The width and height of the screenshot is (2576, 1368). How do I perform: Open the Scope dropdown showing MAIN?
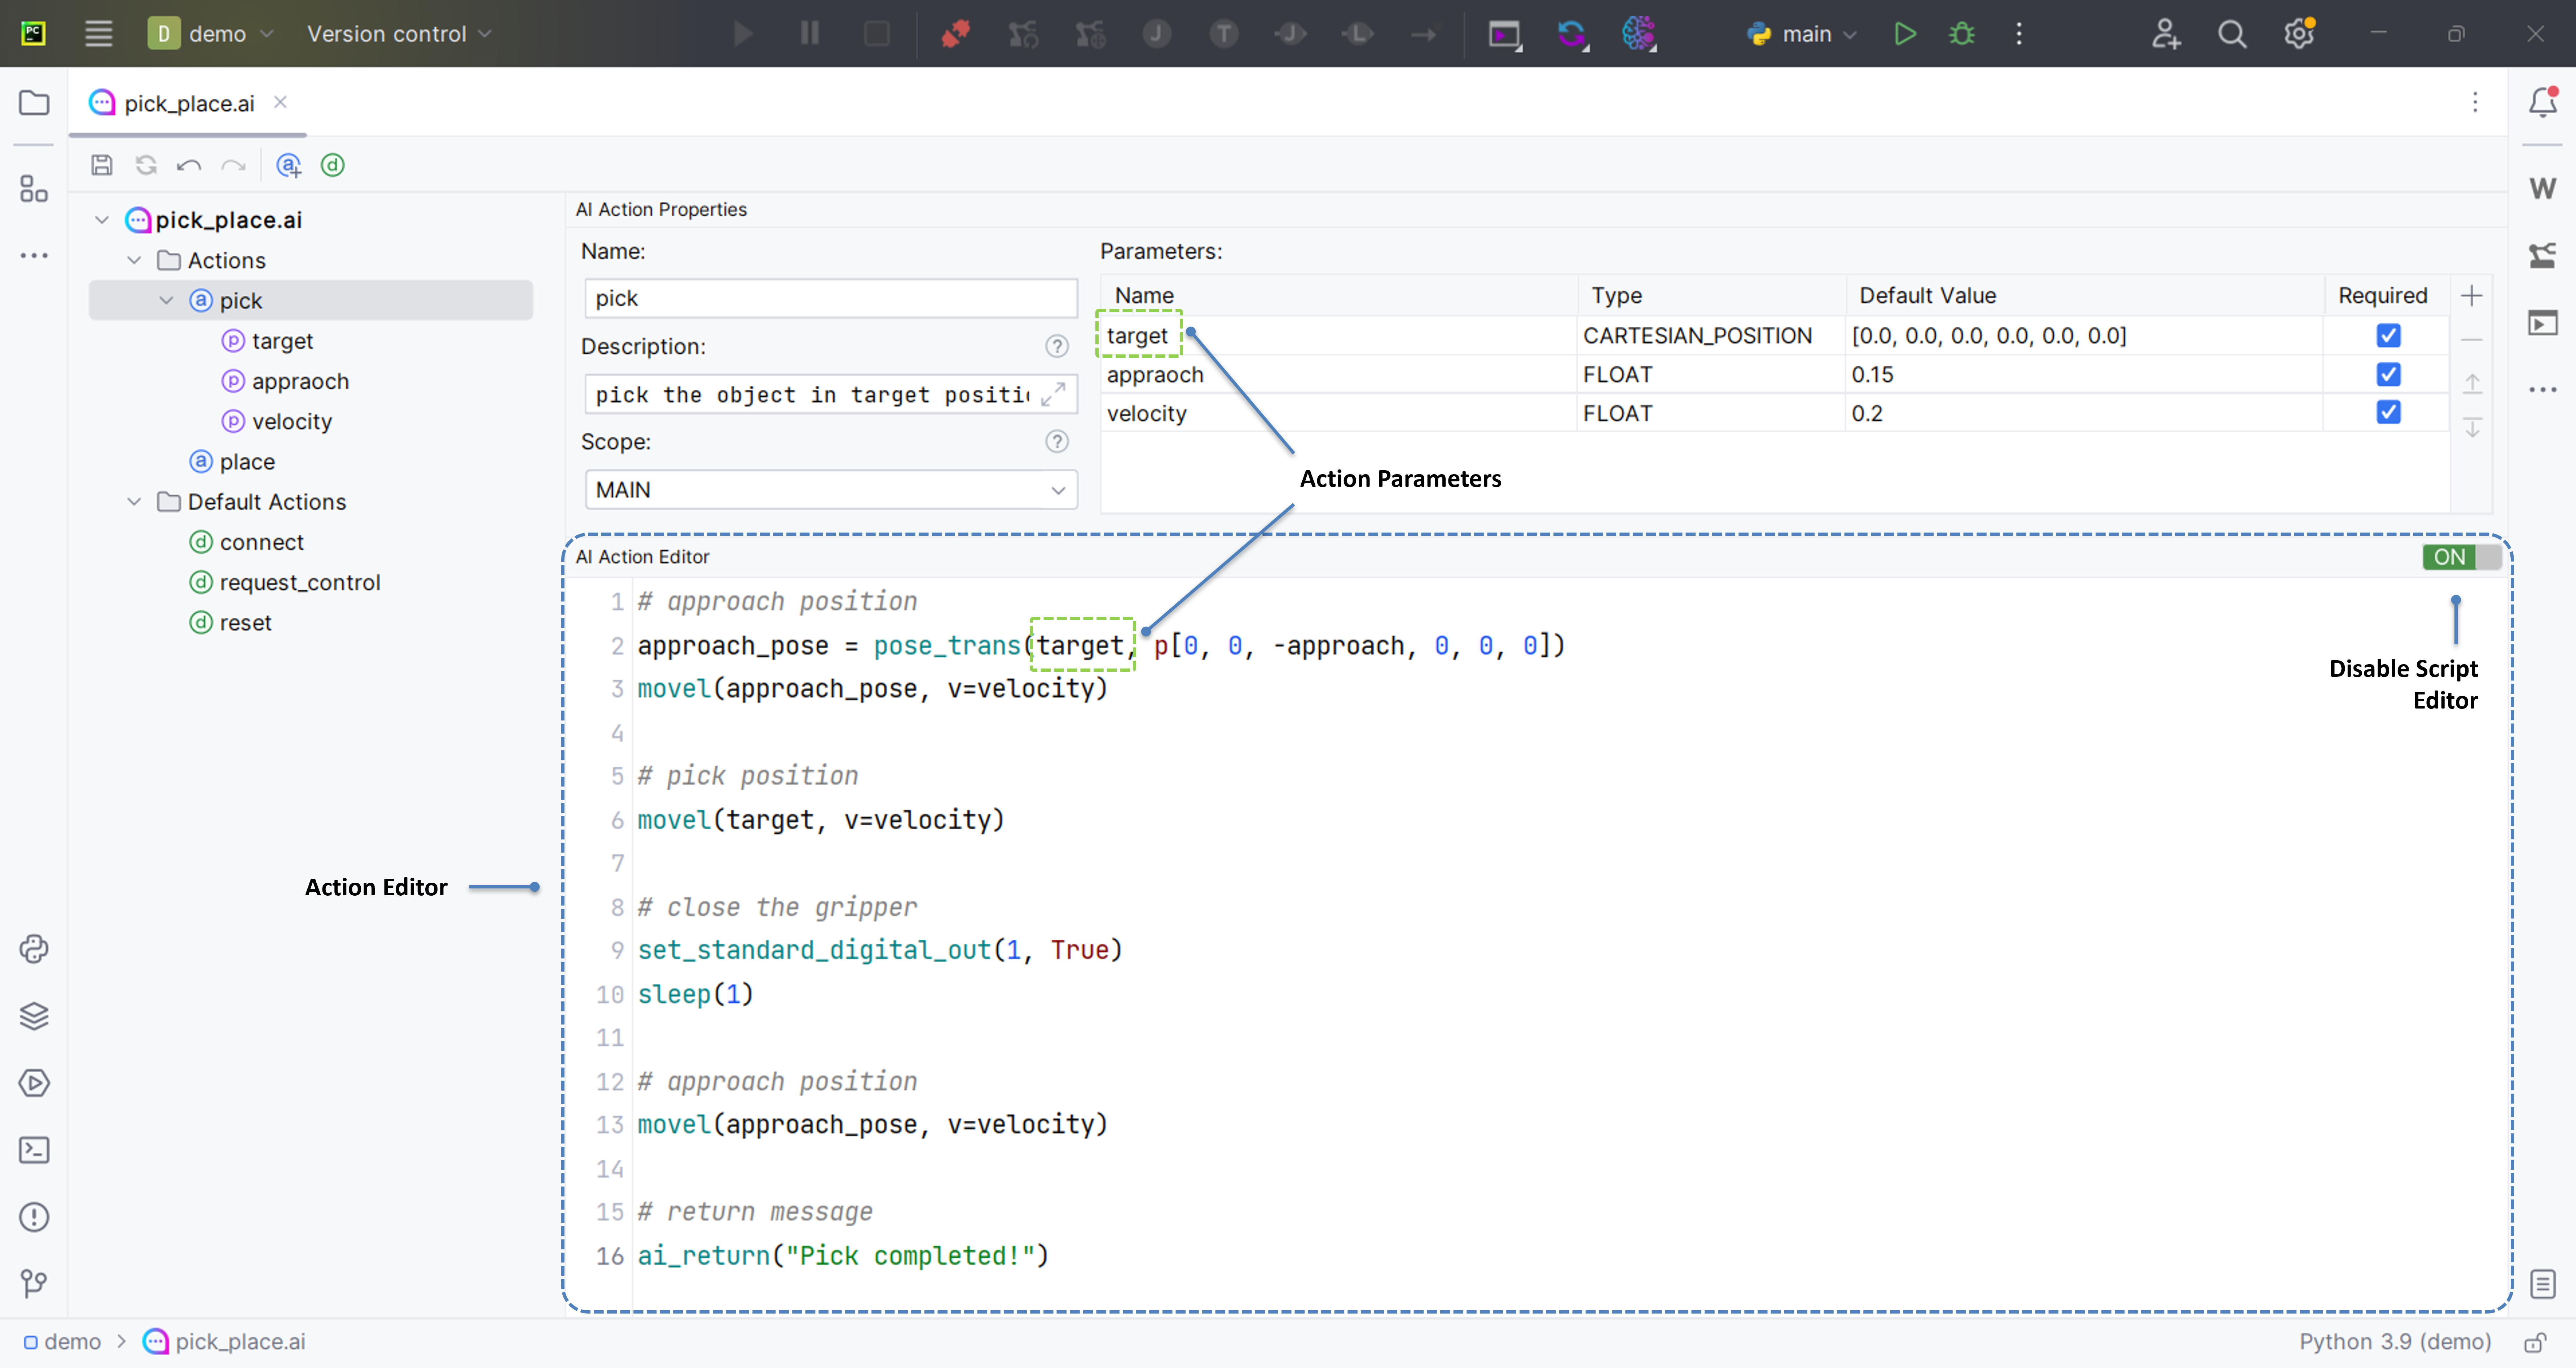pyautogui.click(x=830, y=490)
